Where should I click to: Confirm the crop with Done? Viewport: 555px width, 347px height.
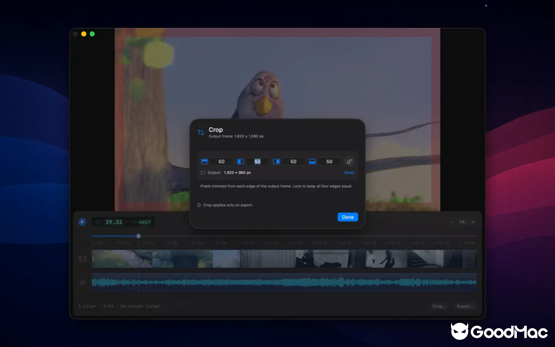[x=348, y=217]
